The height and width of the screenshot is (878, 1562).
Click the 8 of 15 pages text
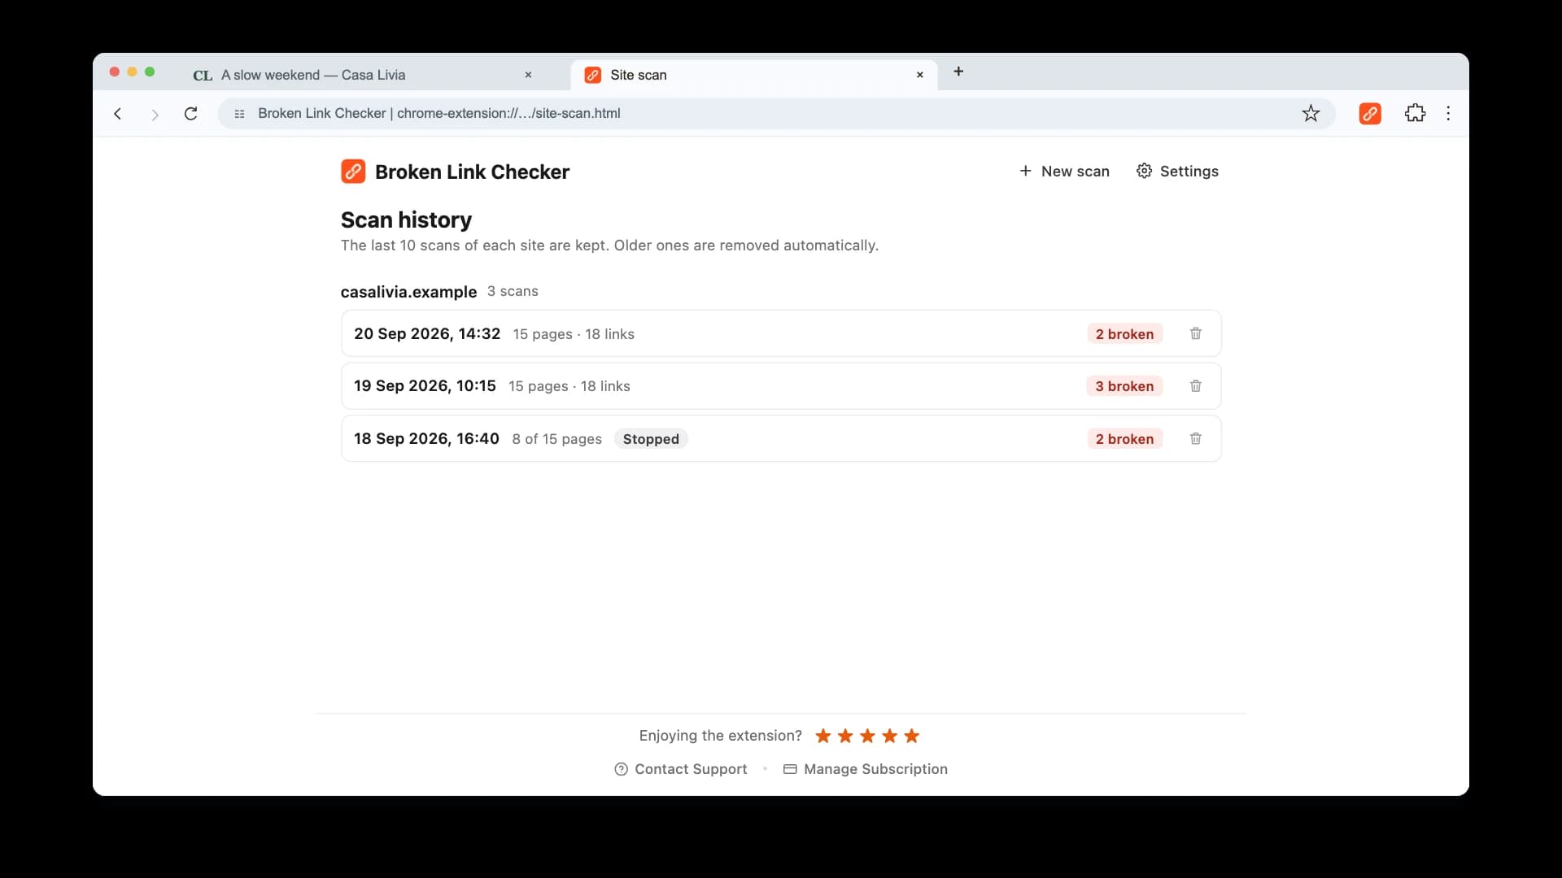557,439
